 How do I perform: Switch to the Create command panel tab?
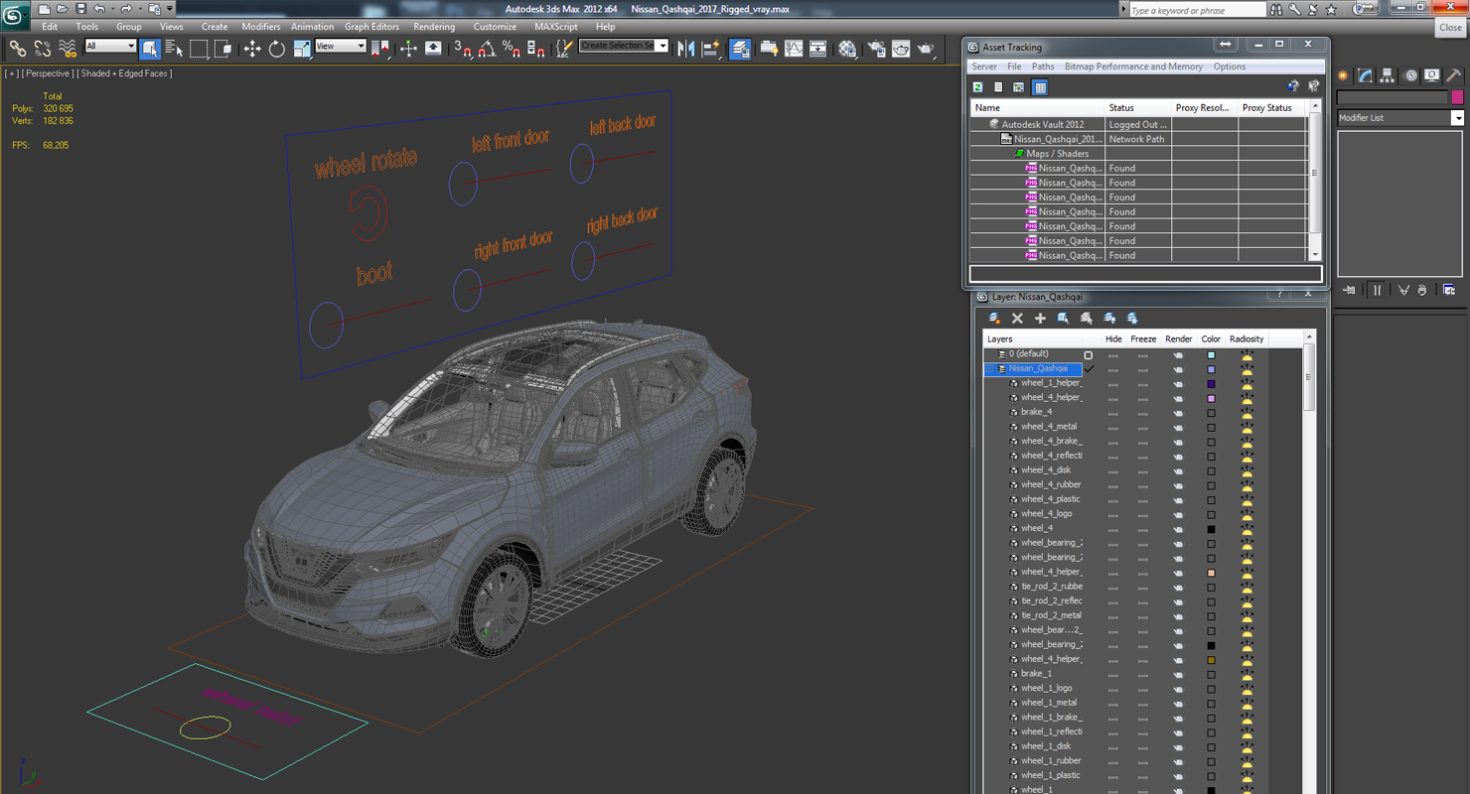point(1343,75)
